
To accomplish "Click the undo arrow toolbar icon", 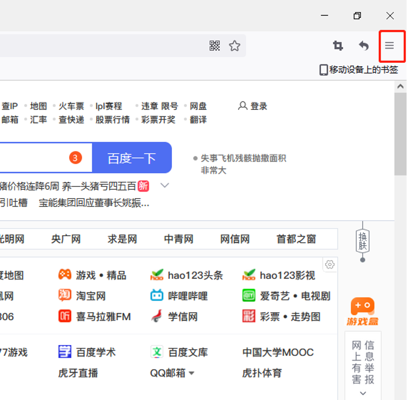I will (364, 46).
